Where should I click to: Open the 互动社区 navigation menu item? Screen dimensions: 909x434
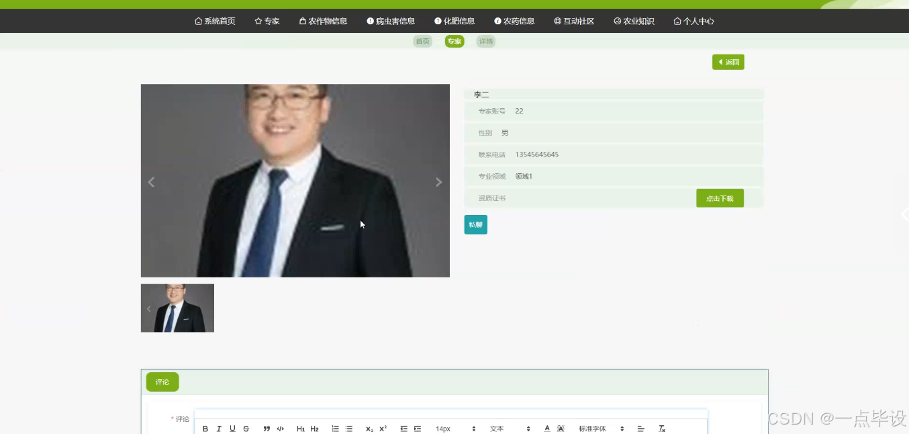click(x=574, y=21)
